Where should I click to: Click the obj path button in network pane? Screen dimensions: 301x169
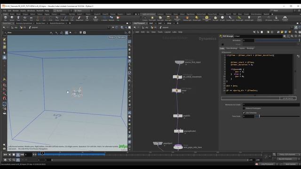point(145,28)
